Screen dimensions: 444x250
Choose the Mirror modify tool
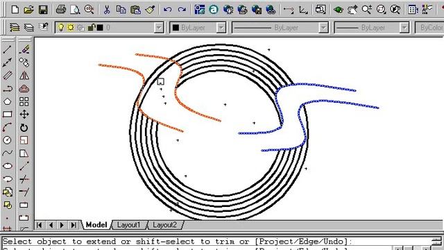pos(24,76)
